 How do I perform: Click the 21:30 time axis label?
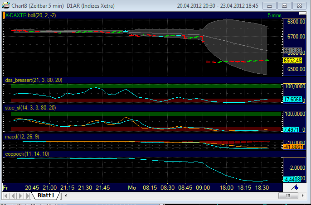(x=85, y=187)
